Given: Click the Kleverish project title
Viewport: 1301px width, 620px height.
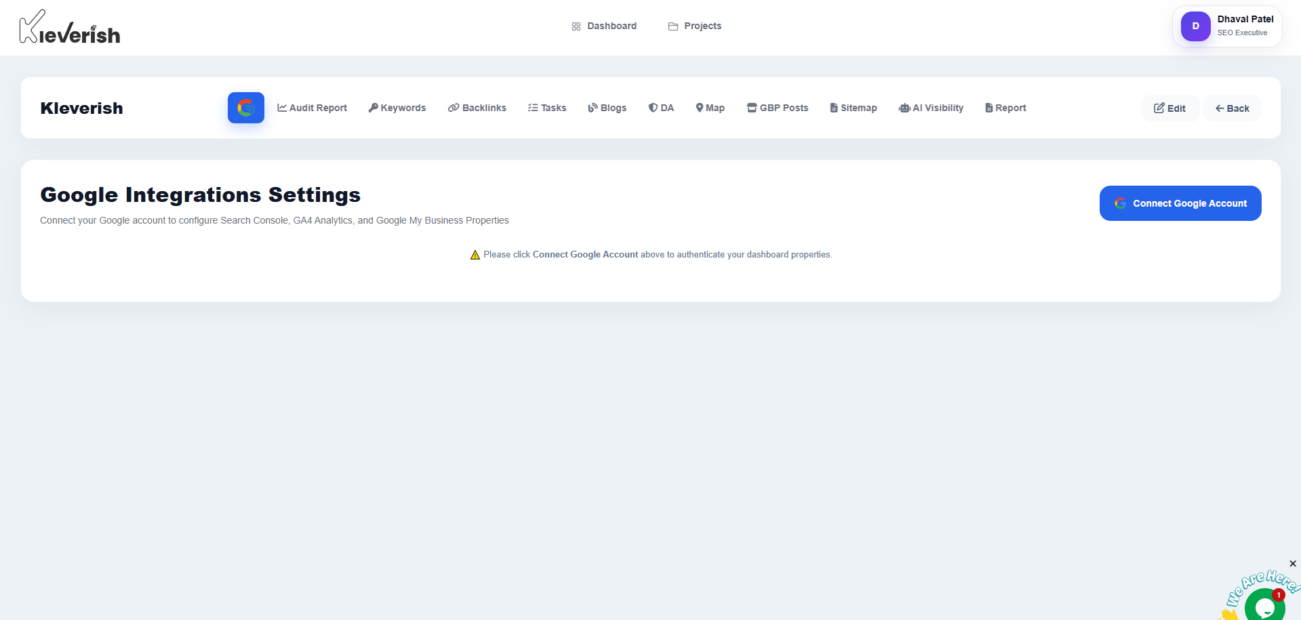Looking at the screenshot, I should pyautogui.click(x=81, y=108).
